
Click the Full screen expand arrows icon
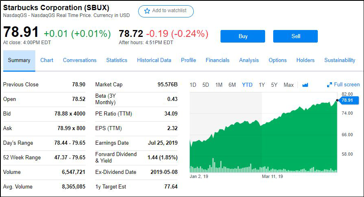[x=330, y=85]
